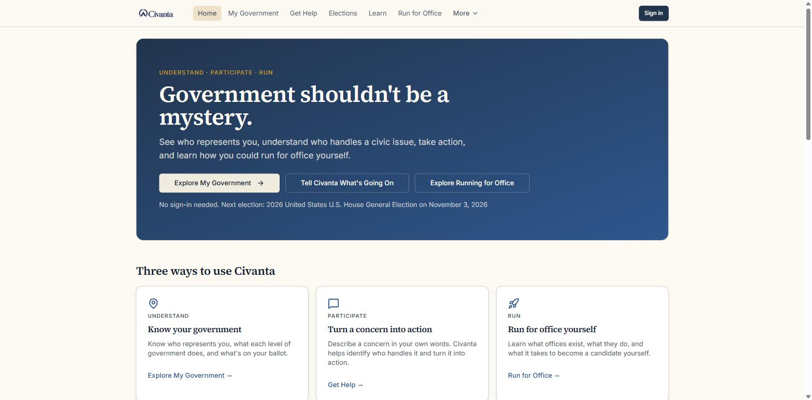Click the scrollbar down arrow
Image resolution: width=812 pixels, height=400 pixels.
point(808,396)
